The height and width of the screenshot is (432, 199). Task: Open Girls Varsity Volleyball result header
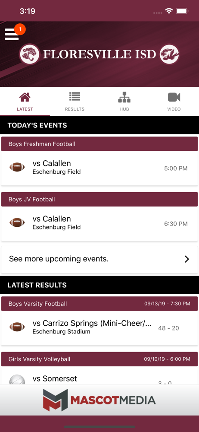click(99, 359)
